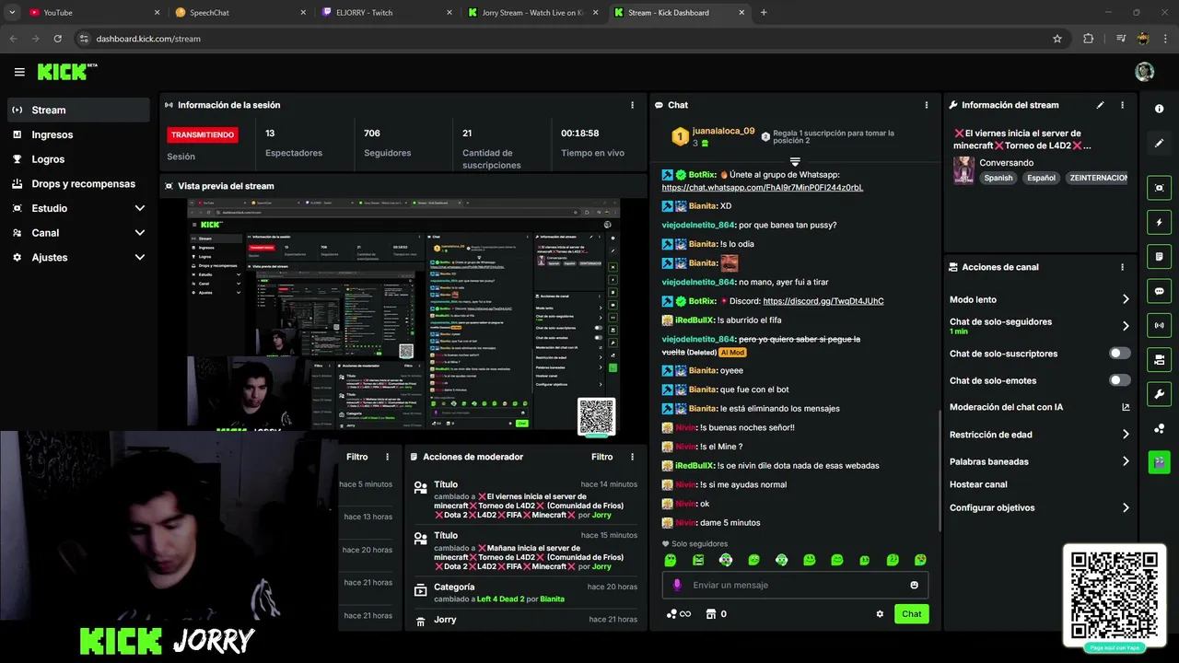Click the stream preview thumbnail
The image size is (1179, 663).
coord(403,315)
